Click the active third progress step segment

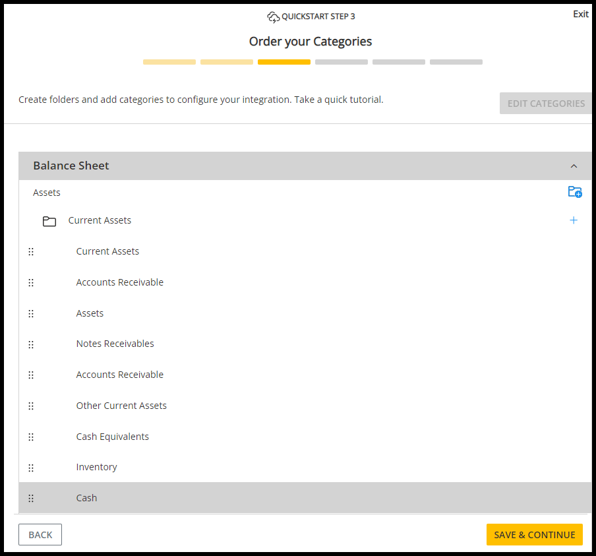pyautogui.click(x=284, y=62)
